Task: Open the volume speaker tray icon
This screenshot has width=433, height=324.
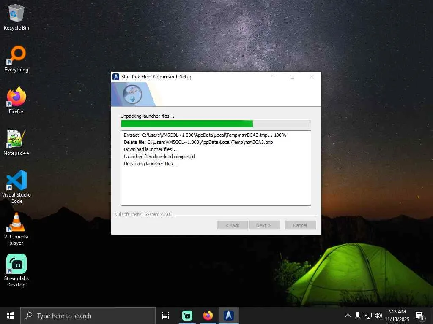Action: pyautogui.click(x=378, y=316)
